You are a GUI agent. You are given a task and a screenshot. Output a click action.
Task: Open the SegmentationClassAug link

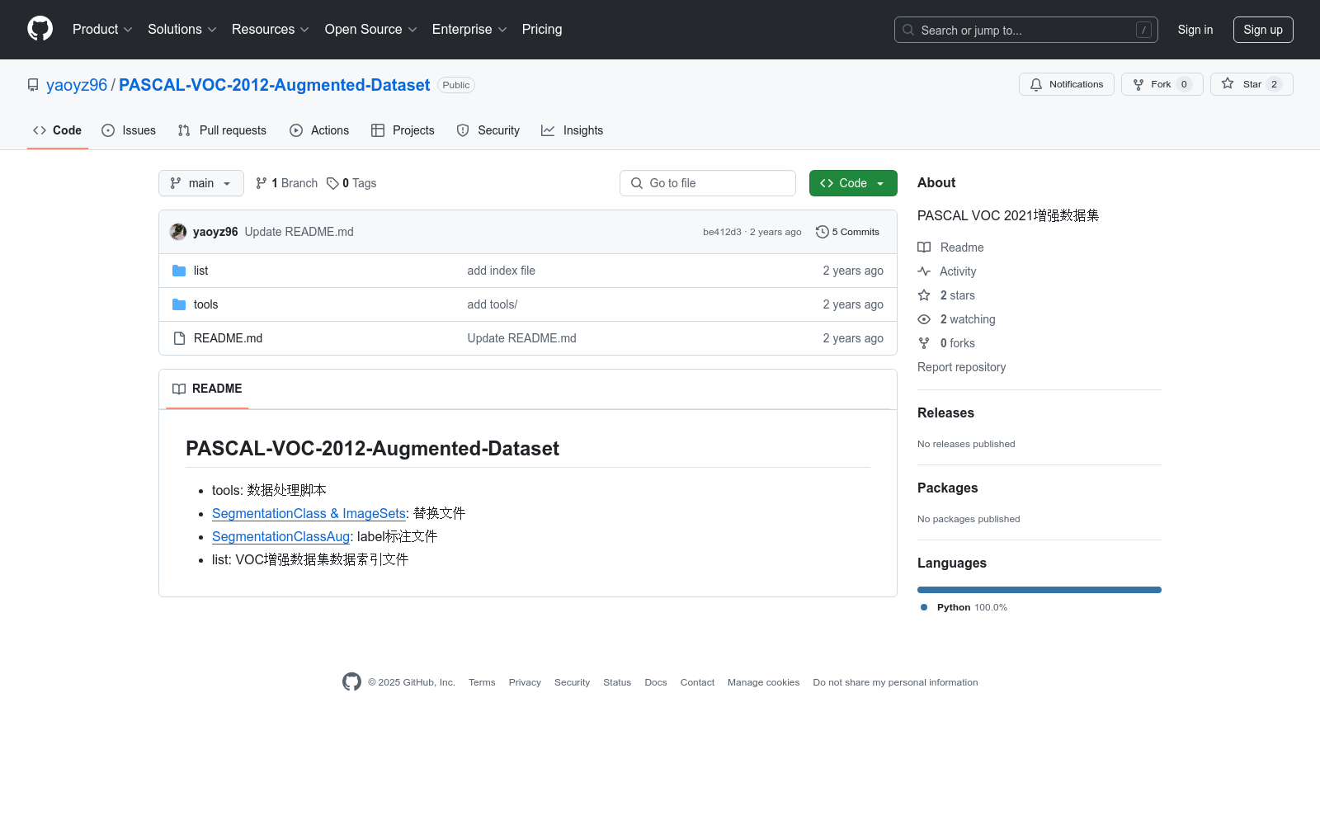(280, 536)
